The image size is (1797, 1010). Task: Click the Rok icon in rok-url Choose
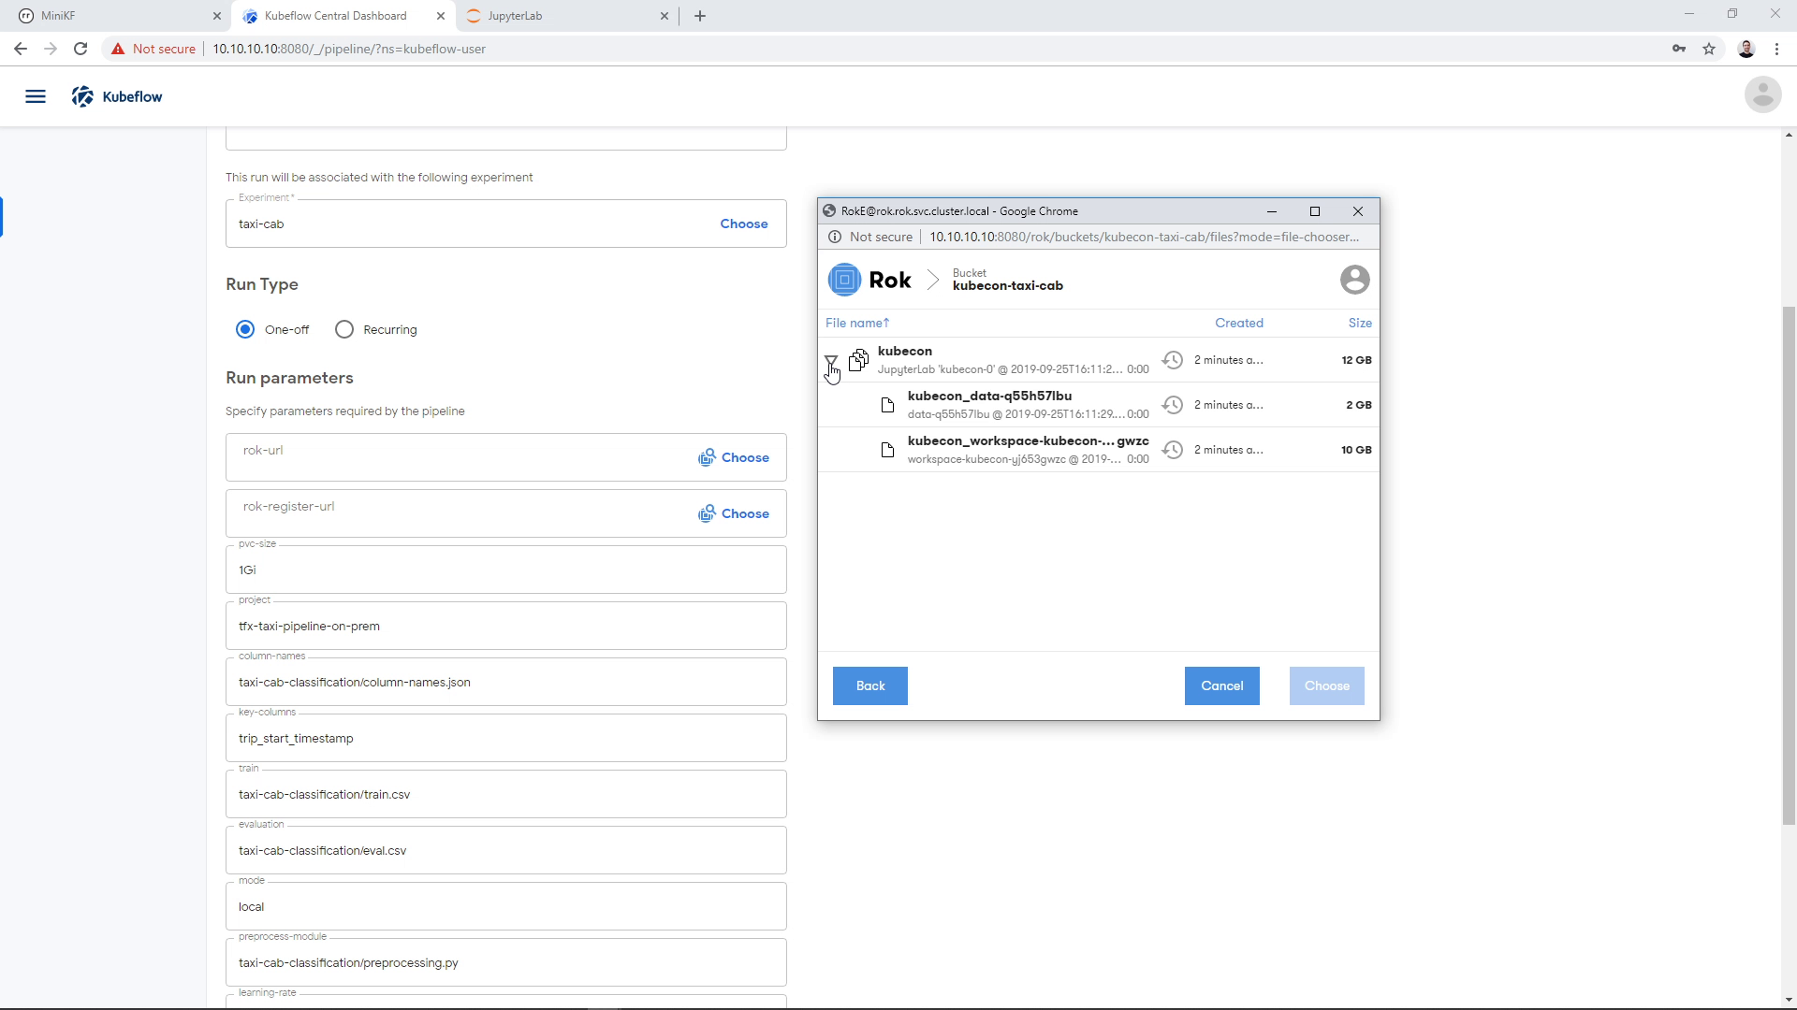pos(707,457)
